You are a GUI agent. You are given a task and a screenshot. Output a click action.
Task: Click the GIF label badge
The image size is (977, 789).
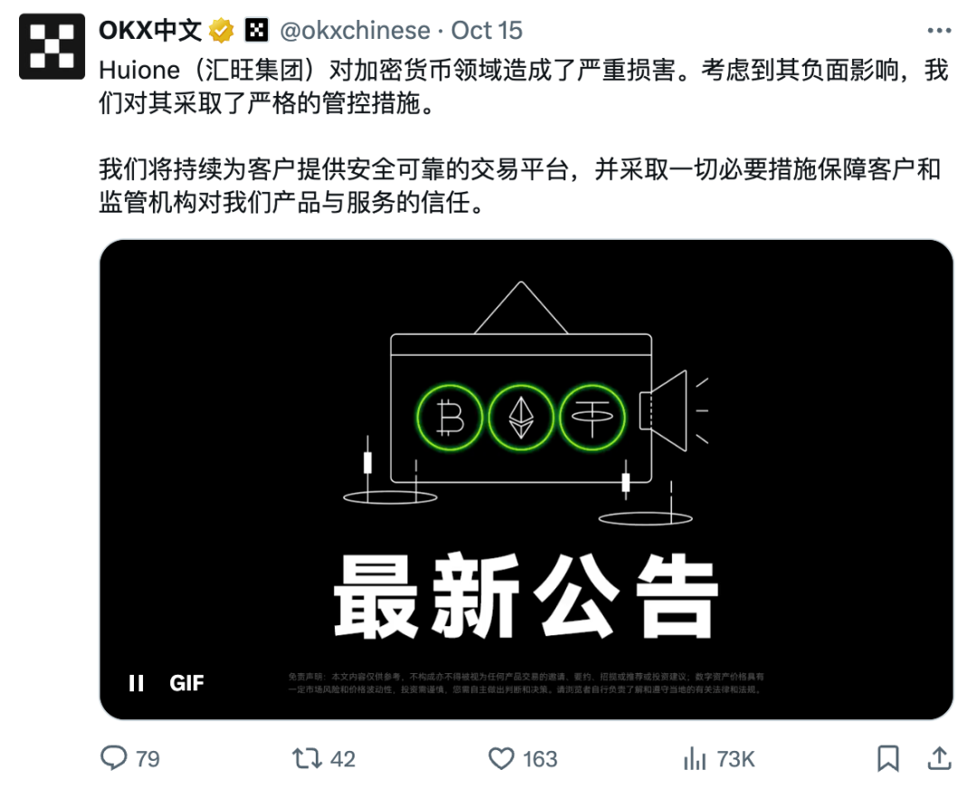(x=187, y=683)
